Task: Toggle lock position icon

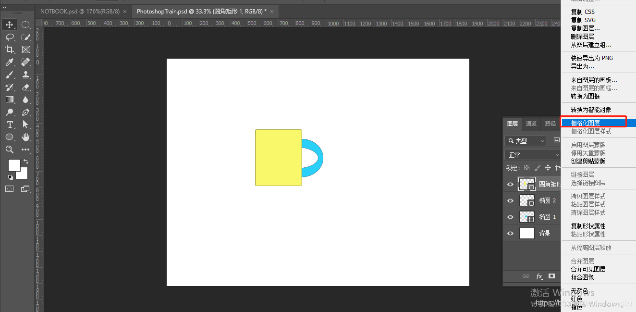Action: tap(548, 168)
